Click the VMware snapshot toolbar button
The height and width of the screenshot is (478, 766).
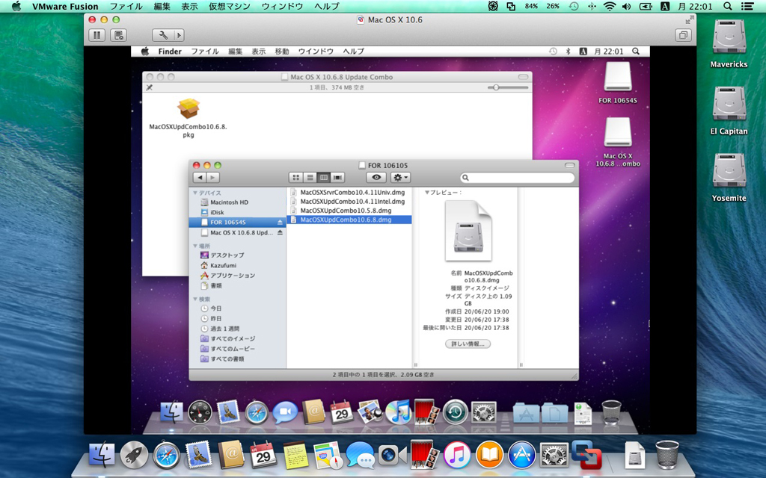(119, 35)
